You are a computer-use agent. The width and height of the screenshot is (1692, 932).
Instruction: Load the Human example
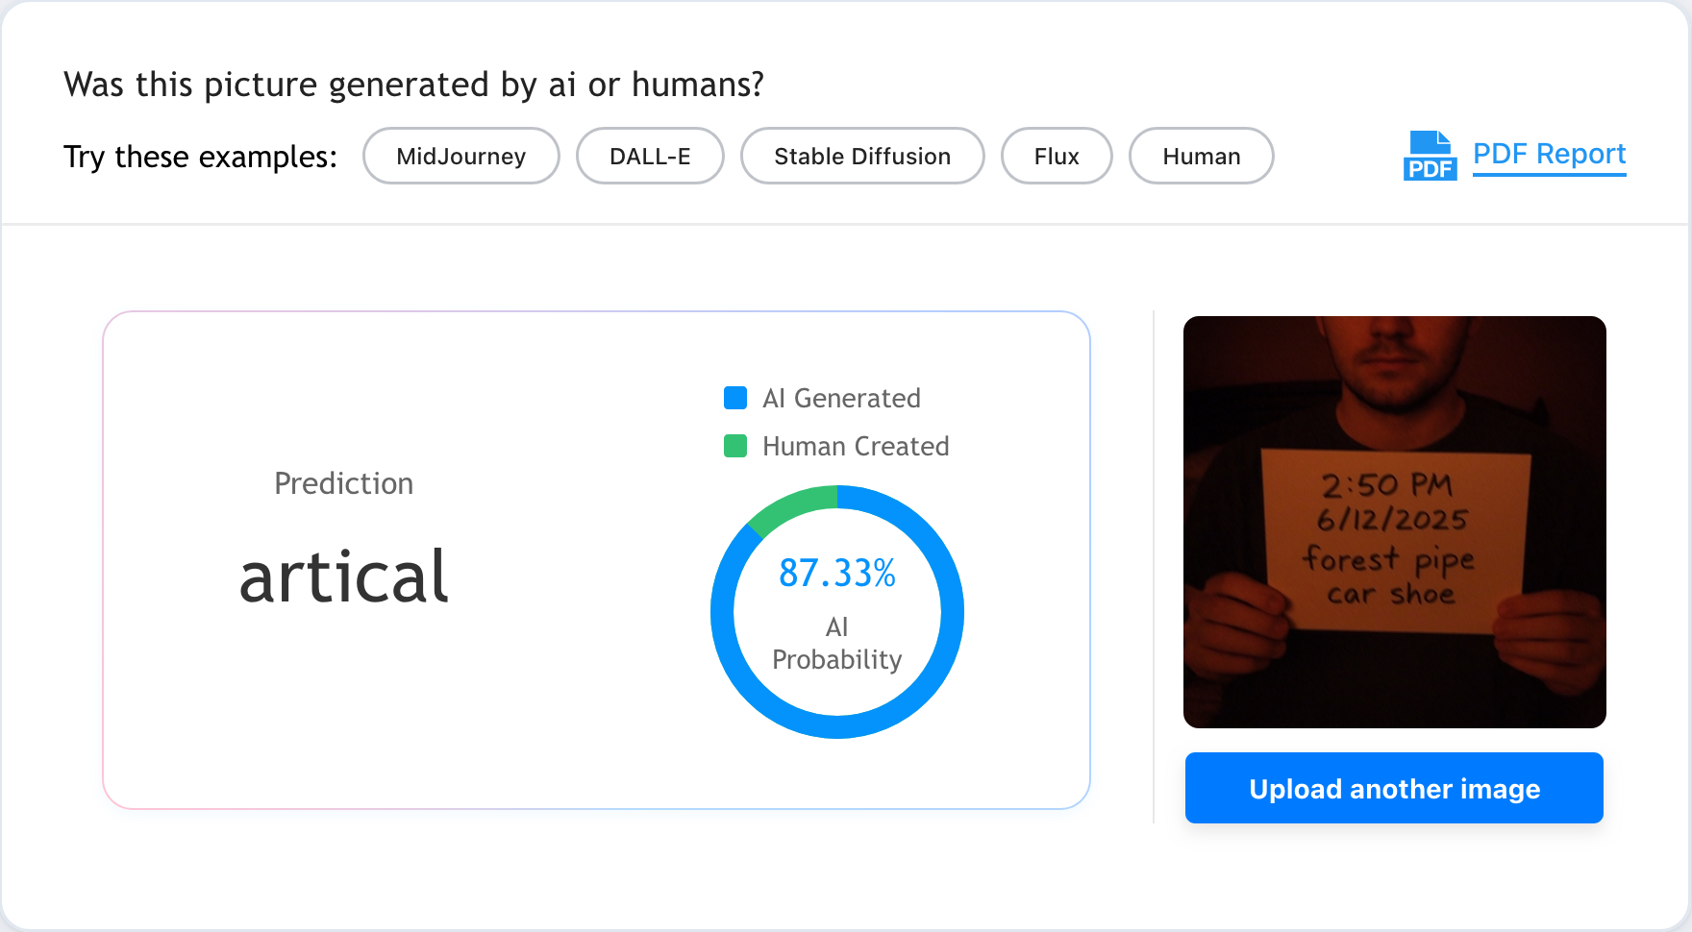pos(1202,156)
